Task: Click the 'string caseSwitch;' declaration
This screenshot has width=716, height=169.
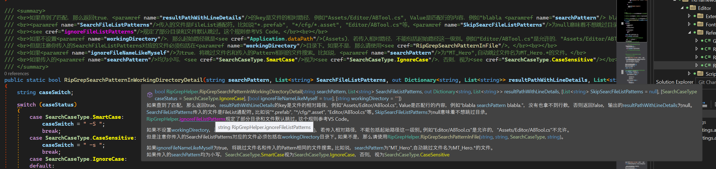Action: (x=45, y=92)
